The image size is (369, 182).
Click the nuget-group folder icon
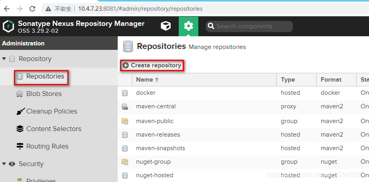(x=125, y=162)
